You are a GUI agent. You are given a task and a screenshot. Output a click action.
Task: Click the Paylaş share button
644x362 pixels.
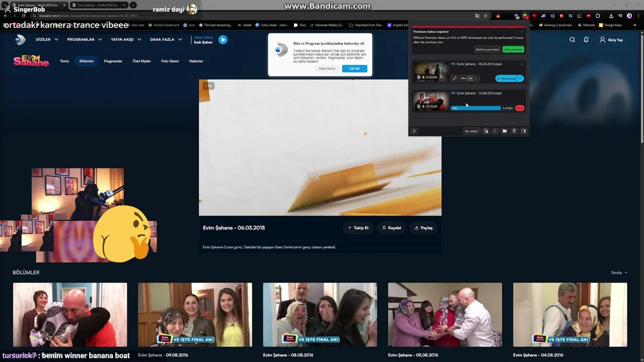[424, 228]
